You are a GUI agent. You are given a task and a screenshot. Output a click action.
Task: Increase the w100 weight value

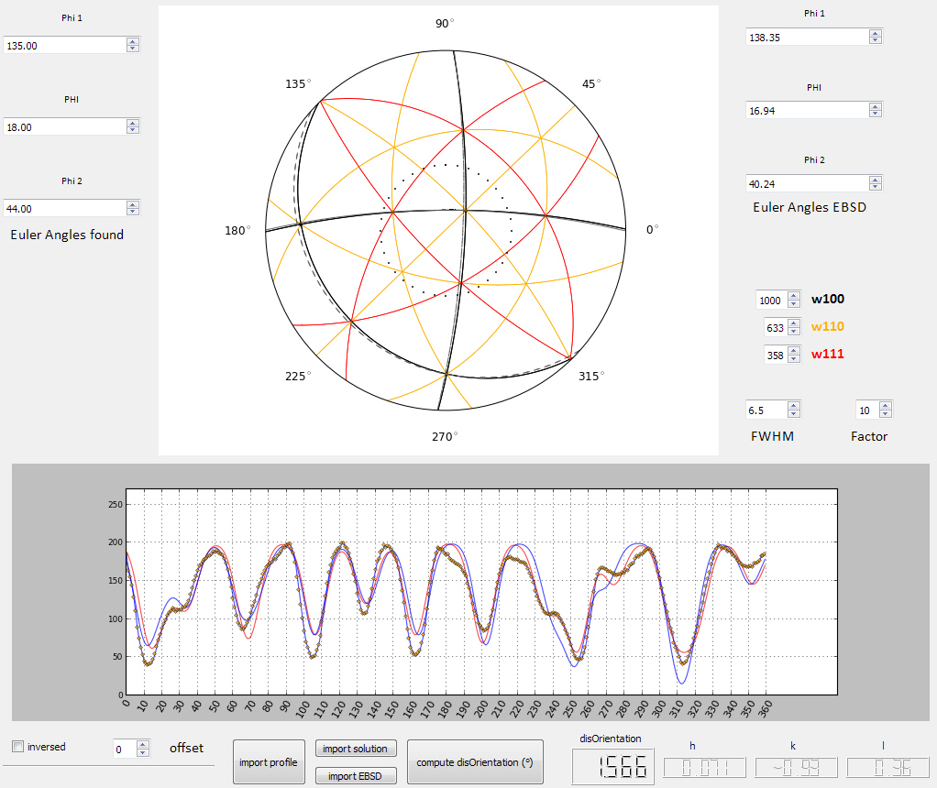click(794, 297)
